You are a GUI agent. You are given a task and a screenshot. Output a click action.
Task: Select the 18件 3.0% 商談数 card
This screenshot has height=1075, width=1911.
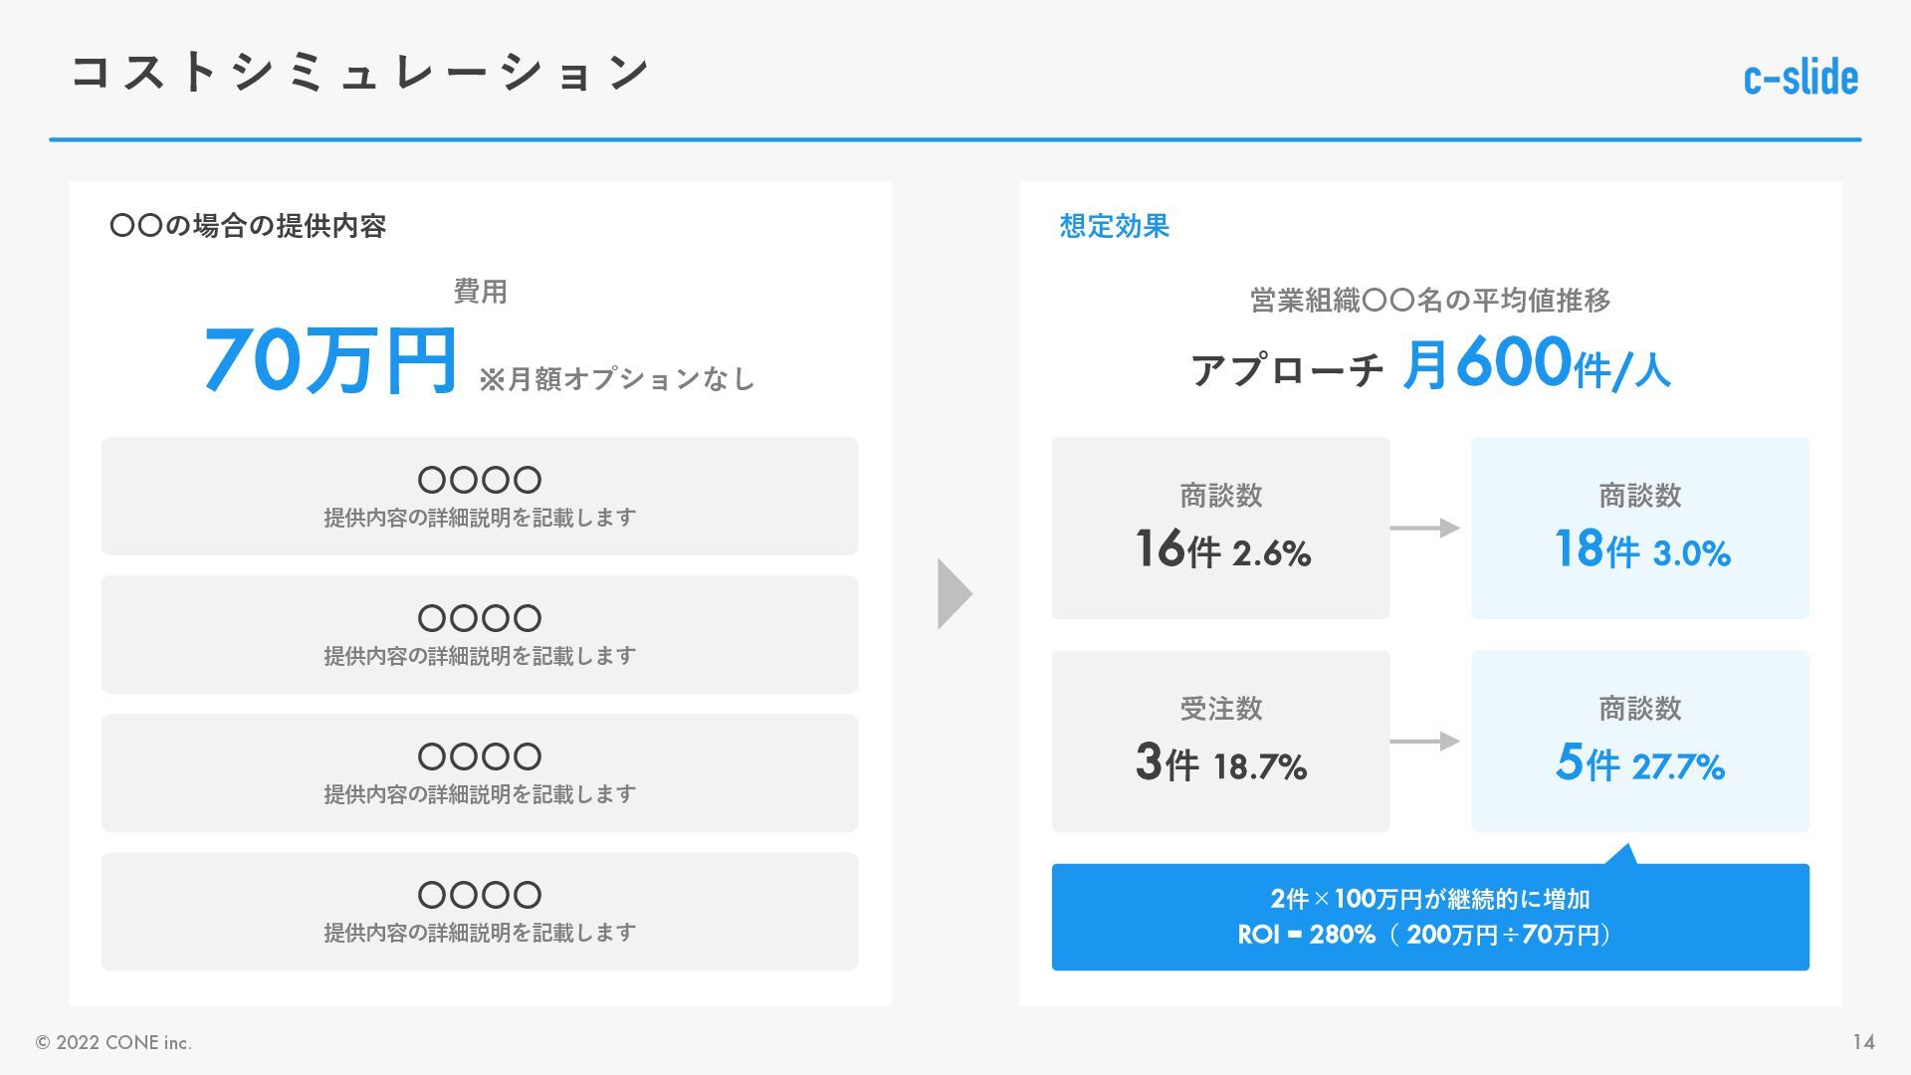click(x=1639, y=528)
